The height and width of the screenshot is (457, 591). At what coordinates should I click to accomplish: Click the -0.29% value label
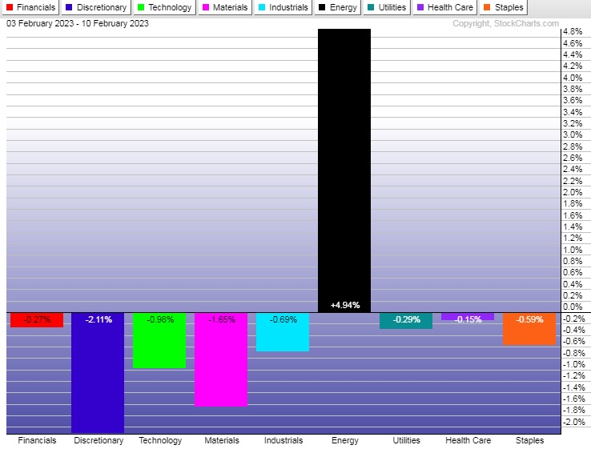pyautogui.click(x=406, y=320)
